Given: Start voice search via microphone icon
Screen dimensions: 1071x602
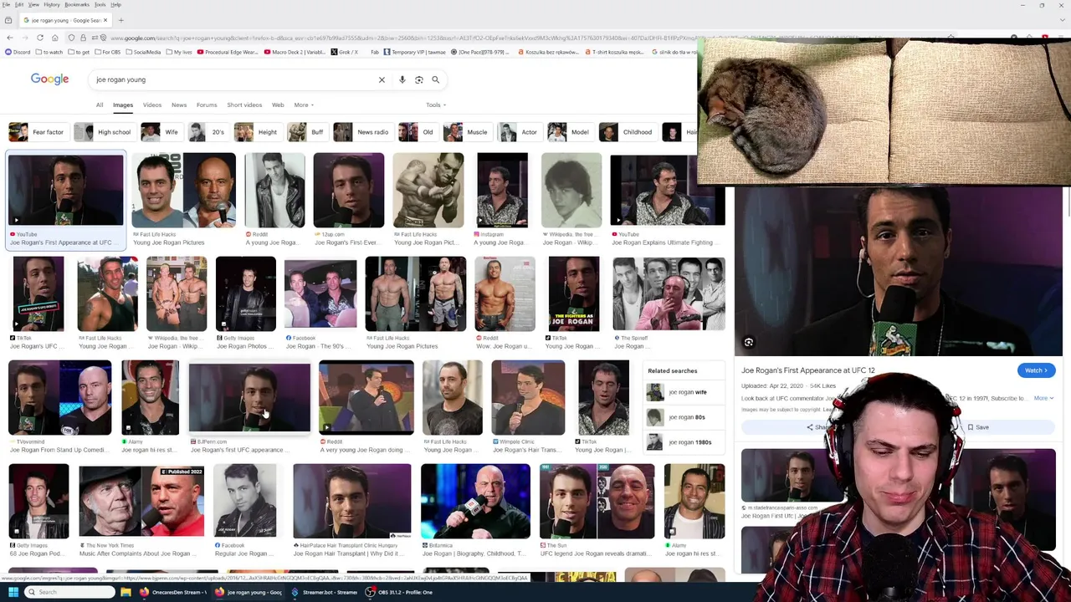Looking at the screenshot, I should 402,79.
